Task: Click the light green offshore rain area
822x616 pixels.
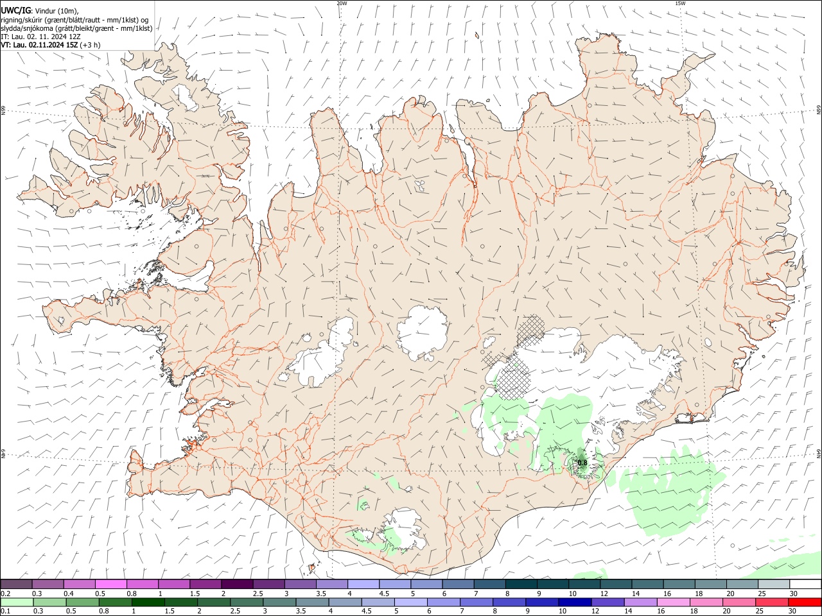Action: [x=671, y=491]
